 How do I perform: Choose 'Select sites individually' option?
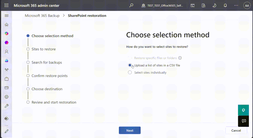pos(130,73)
